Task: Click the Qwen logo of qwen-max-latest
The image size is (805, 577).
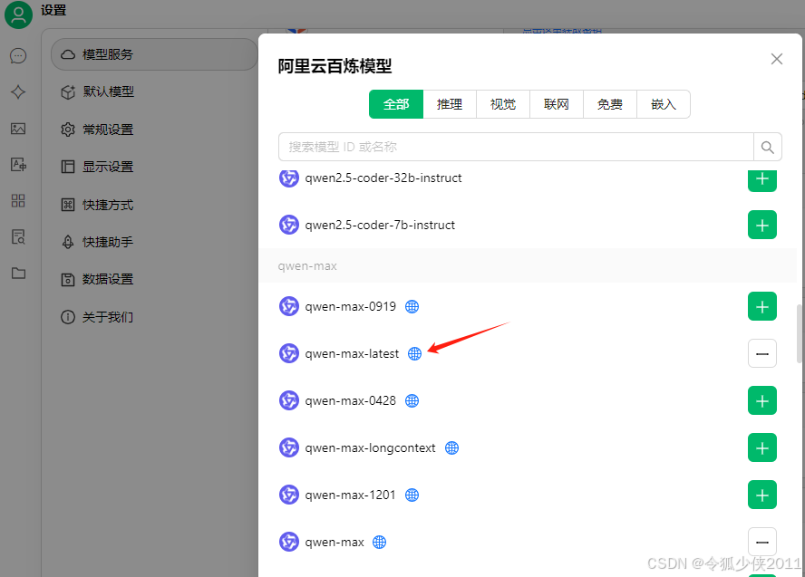Action: pyautogui.click(x=289, y=353)
